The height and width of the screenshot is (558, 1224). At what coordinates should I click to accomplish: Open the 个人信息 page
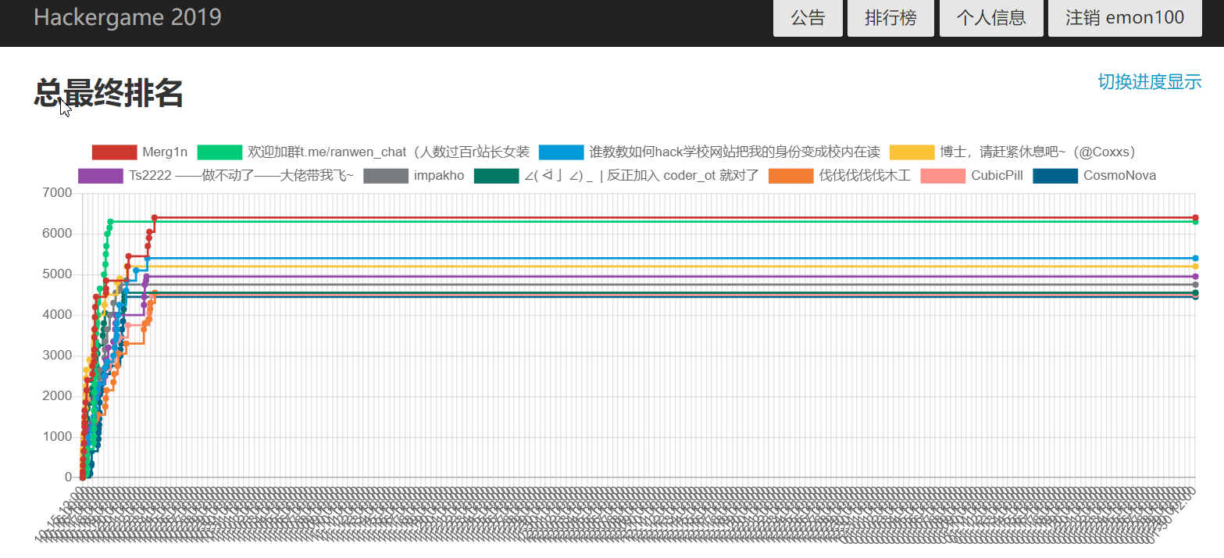(991, 17)
